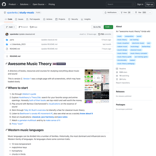The image size is (156, 156).
Task: Click anchor icon beside Awesome Music Theory
Action: 6,64
